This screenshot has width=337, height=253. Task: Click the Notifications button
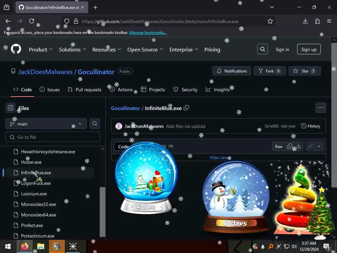(x=232, y=71)
